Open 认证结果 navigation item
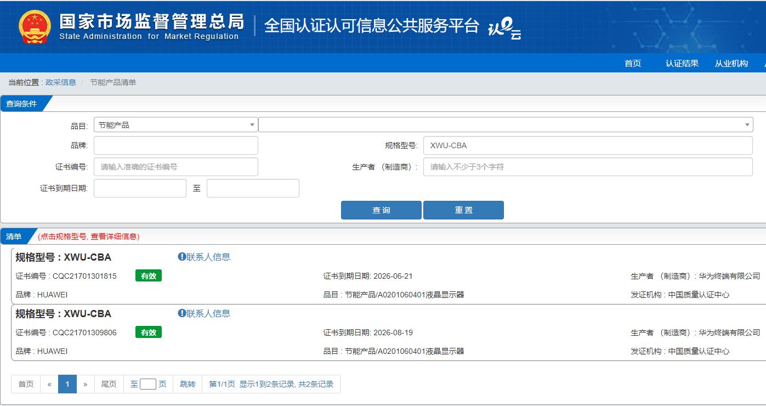Viewport: 766px width, 406px height. click(682, 63)
